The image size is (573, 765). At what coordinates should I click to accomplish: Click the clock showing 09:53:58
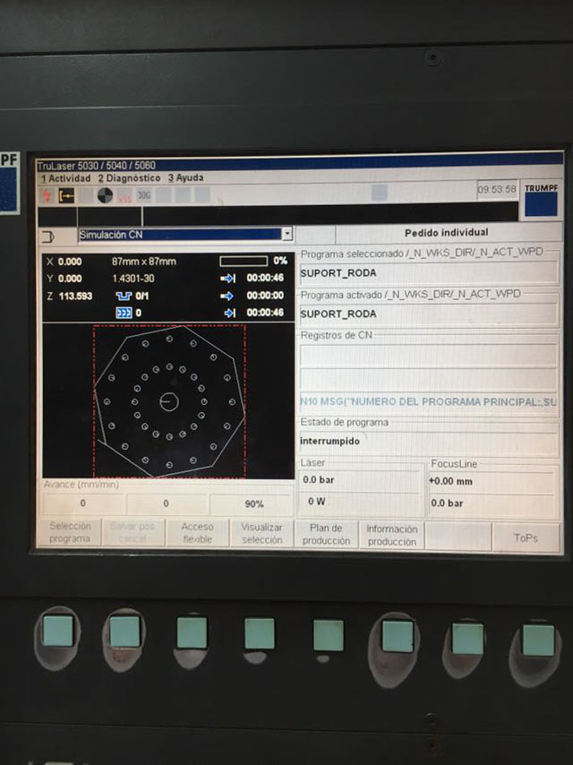pos(497,189)
